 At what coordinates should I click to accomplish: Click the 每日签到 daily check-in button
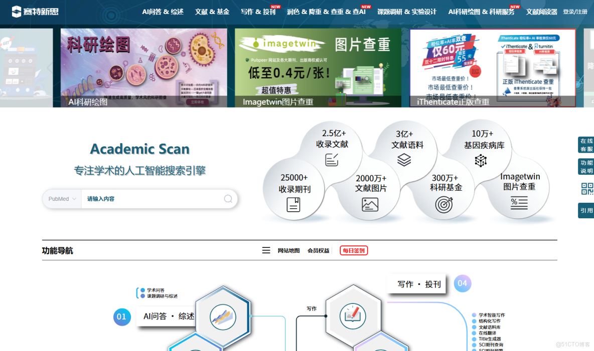(353, 250)
